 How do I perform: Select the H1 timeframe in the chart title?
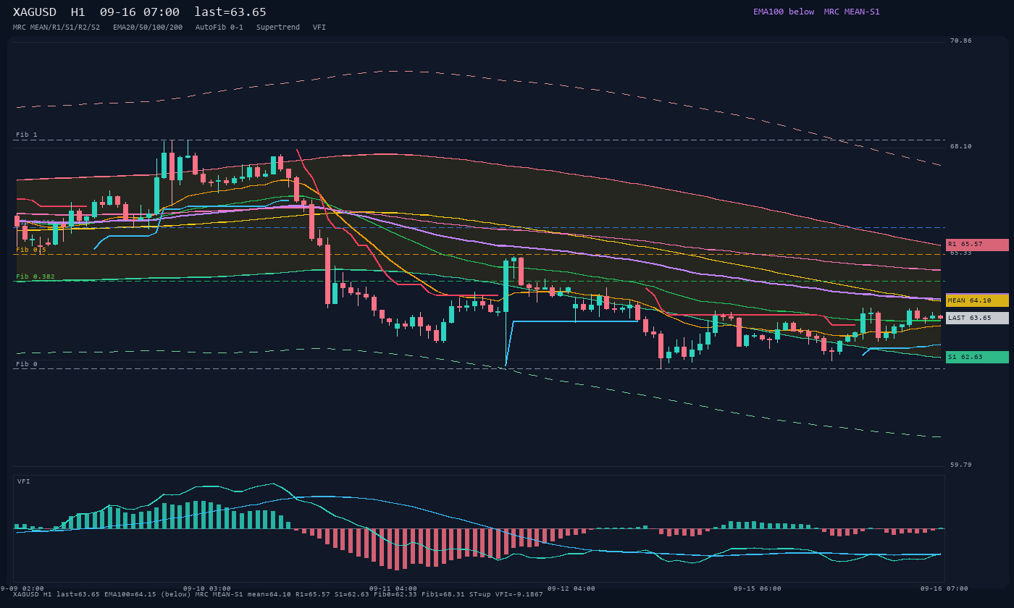(78, 12)
